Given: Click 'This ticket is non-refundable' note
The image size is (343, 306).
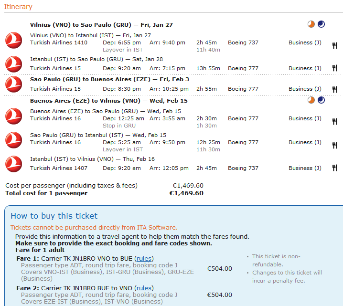Looking at the screenshot, I should (x=276, y=260).
